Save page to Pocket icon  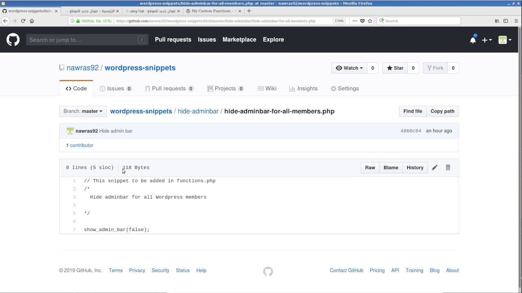362,21
